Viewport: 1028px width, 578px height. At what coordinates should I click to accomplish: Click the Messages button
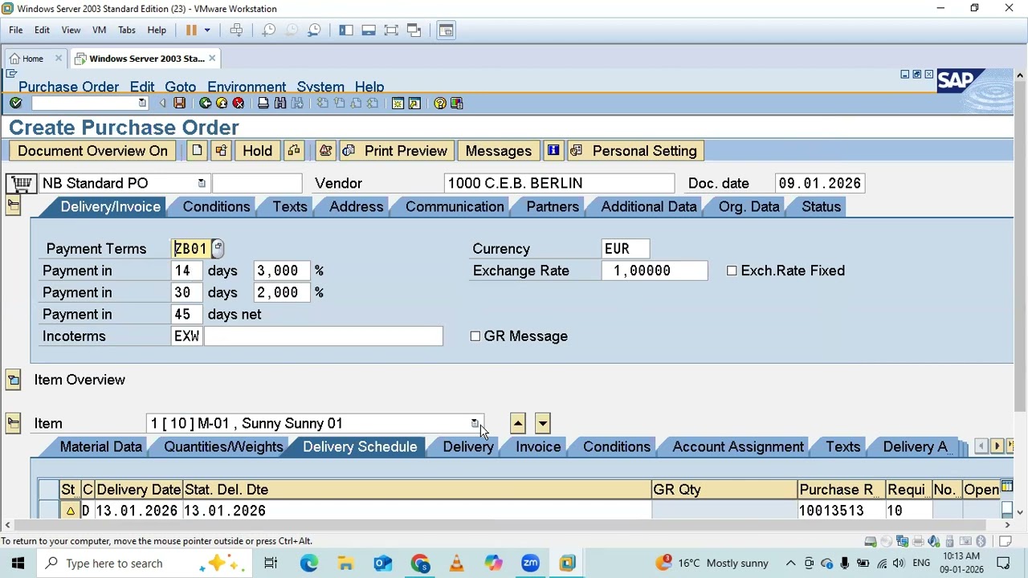(x=499, y=151)
